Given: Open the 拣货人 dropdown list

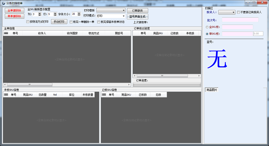Looking at the screenshot, I should tap(227, 12).
